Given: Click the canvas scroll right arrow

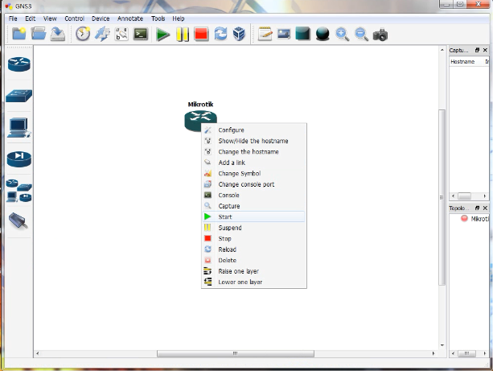Looking at the screenshot, I should [x=433, y=353].
